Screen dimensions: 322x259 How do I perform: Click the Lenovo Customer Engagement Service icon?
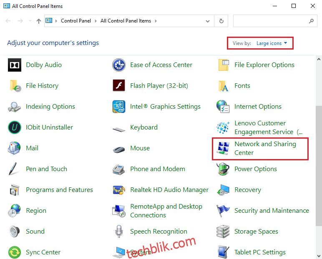(223, 127)
